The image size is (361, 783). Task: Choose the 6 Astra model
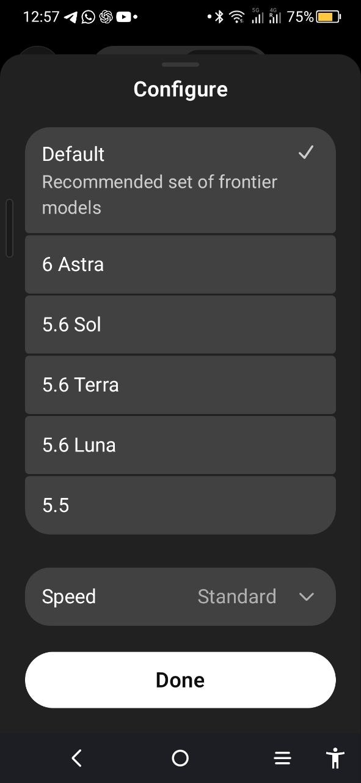[180, 264]
